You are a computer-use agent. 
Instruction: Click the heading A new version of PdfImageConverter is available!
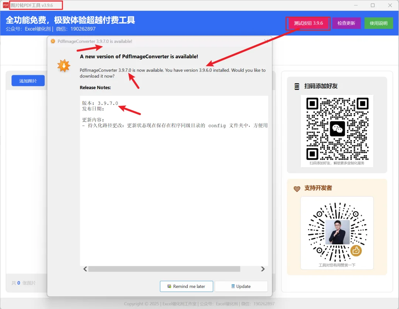click(139, 57)
